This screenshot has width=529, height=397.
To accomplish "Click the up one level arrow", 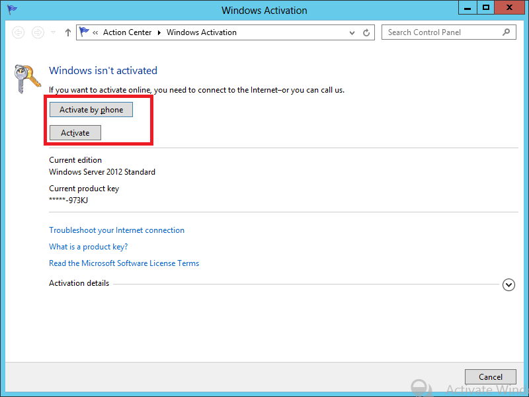I will [x=67, y=32].
